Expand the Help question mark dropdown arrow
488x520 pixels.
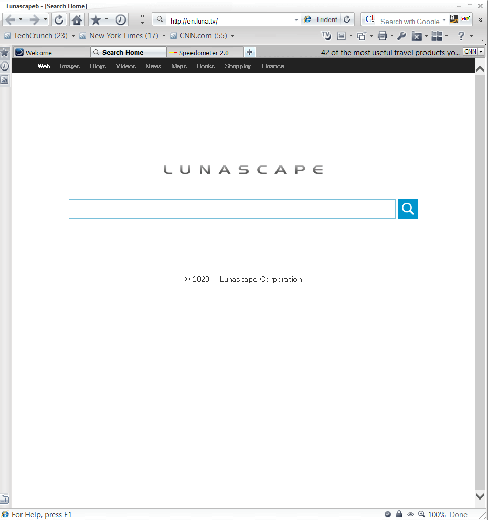tap(471, 36)
